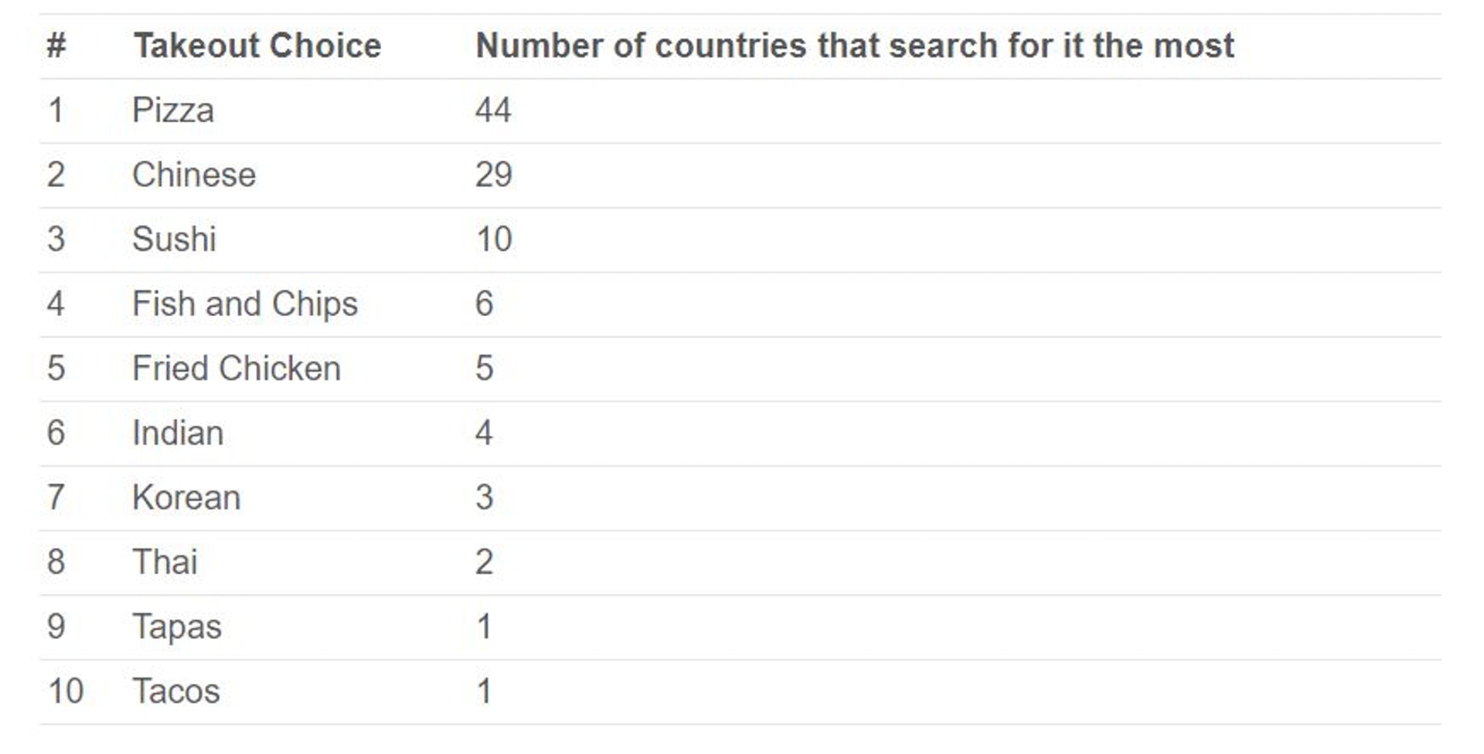Select the Tacos cell
The height and width of the screenshot is (754, 1484).
click(176, 691)
